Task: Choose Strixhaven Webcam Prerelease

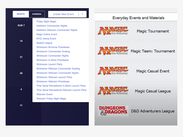Action: pyautogui.click(x=53, y=81)
